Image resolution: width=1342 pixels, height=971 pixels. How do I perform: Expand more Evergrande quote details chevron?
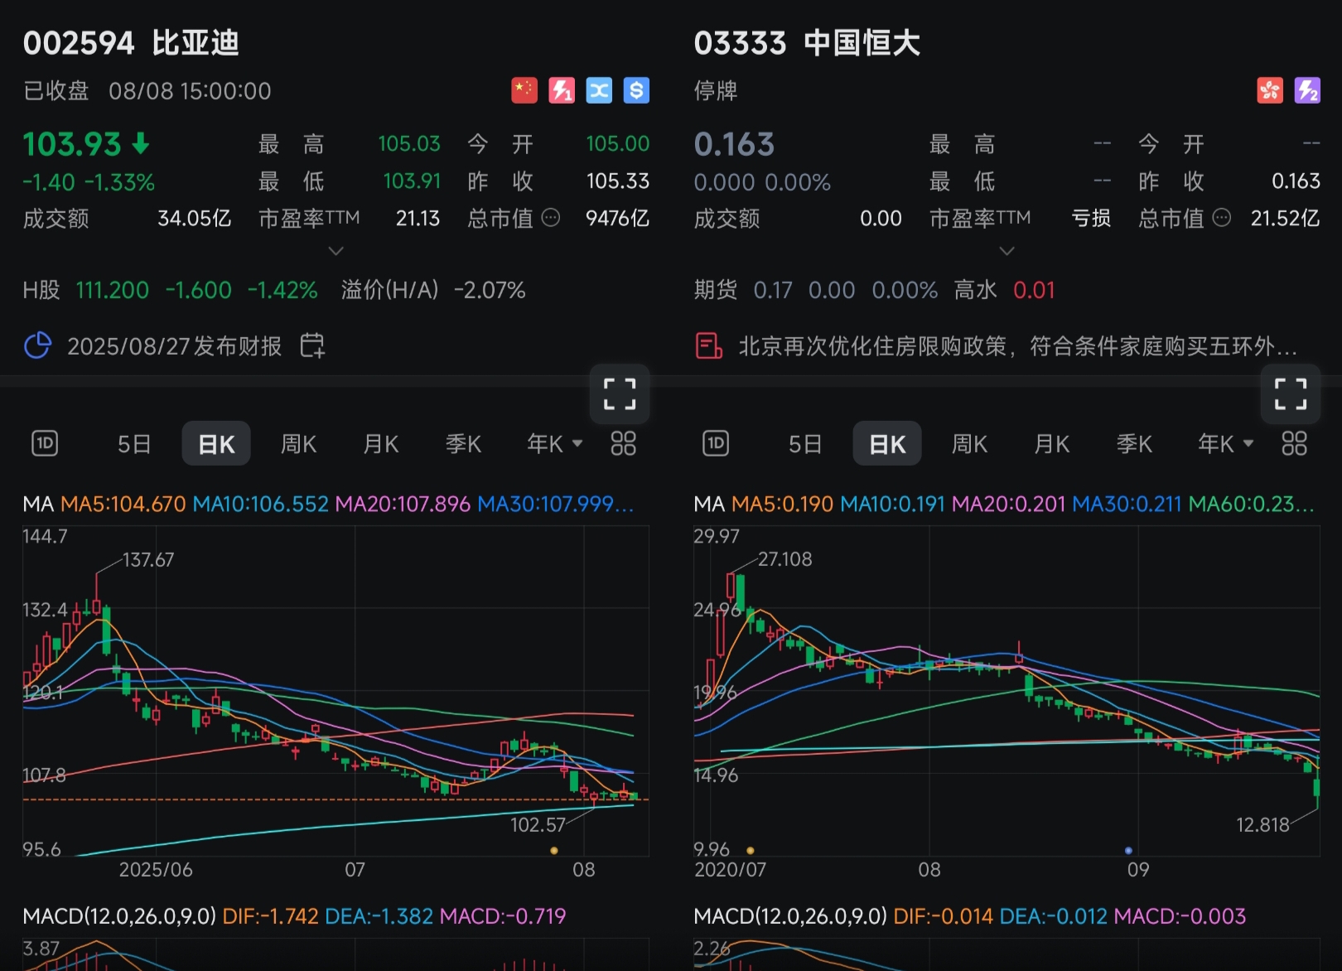[1006, 250]
